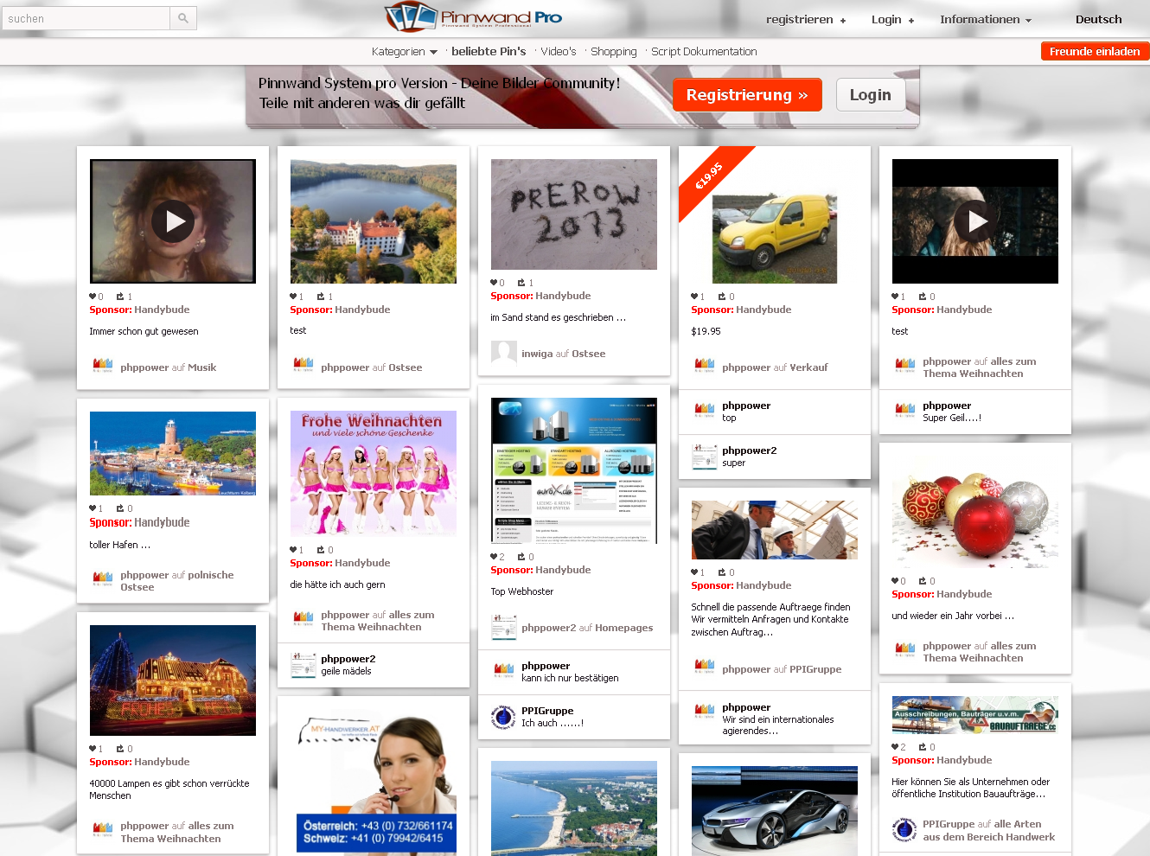Click PPIGruppe avatar in Webhoster comments
This screenshot has width=1150, height=856.
click(503, 717)
